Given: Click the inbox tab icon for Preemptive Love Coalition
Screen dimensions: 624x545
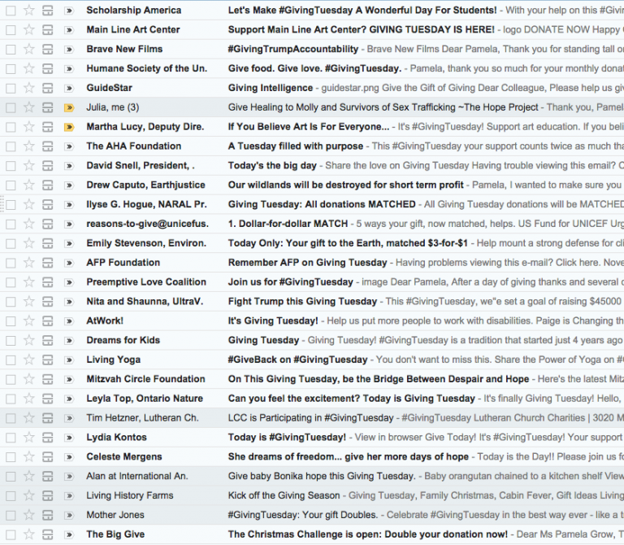Looking at the screenshot, I should click(x=48, y=282).
